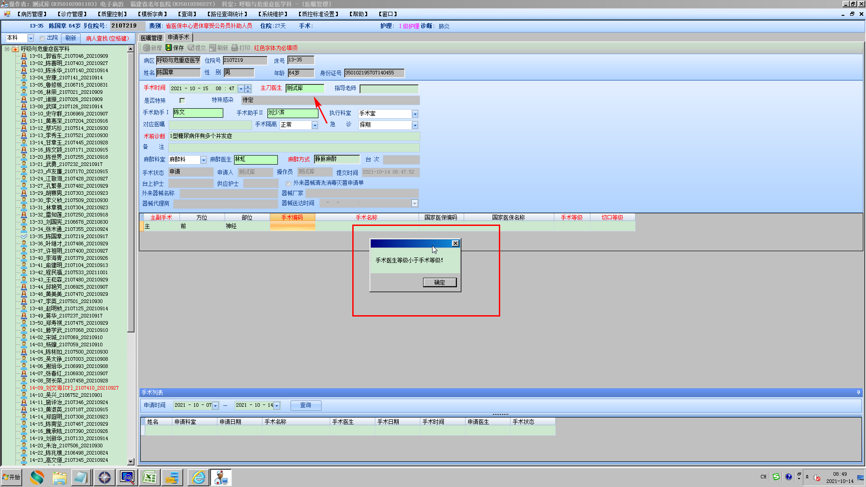Screen dimensions: 866x487
Task: Switch to the 医嘱管理 tab
Action: (x=151, y=38)
